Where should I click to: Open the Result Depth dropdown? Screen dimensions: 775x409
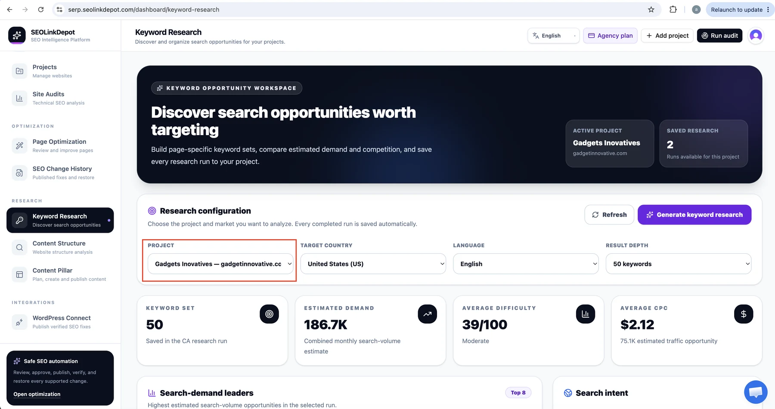point(679,264)
